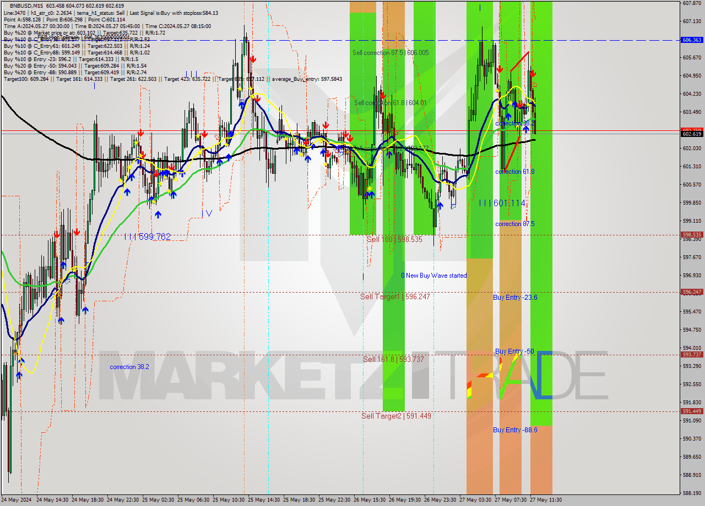Click the red 591.449 price axis tag

pyautogui.click(x=692, y=411)
